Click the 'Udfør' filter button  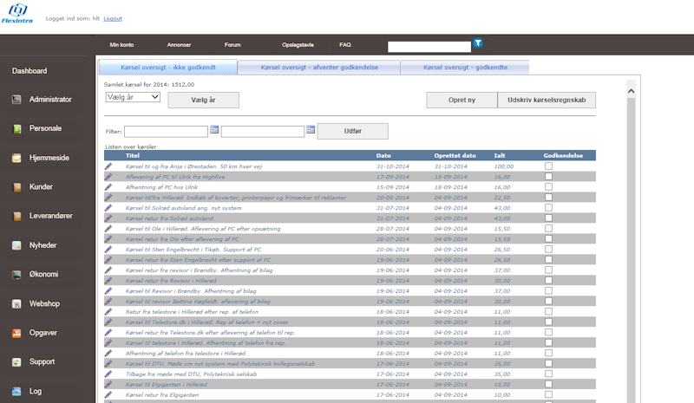[x=353, y=131]
